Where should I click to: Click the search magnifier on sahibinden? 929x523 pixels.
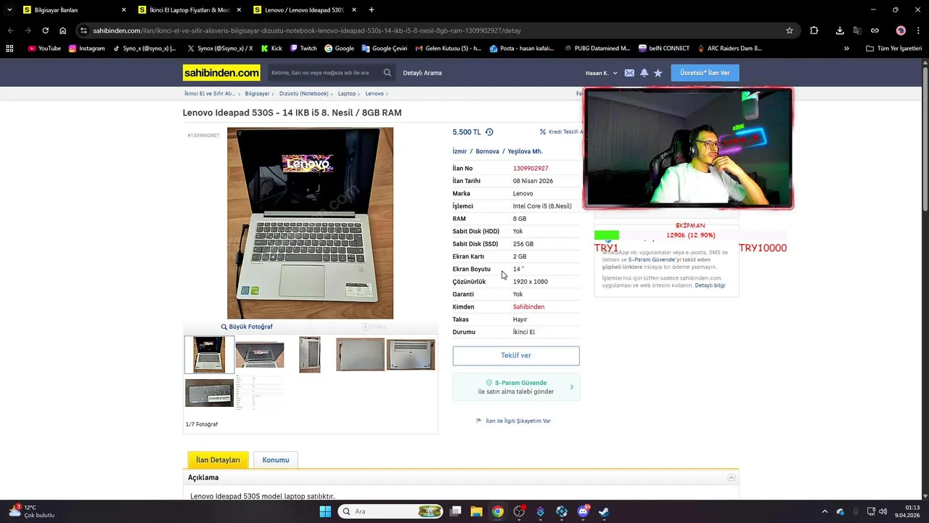click(x=388, y=73)
